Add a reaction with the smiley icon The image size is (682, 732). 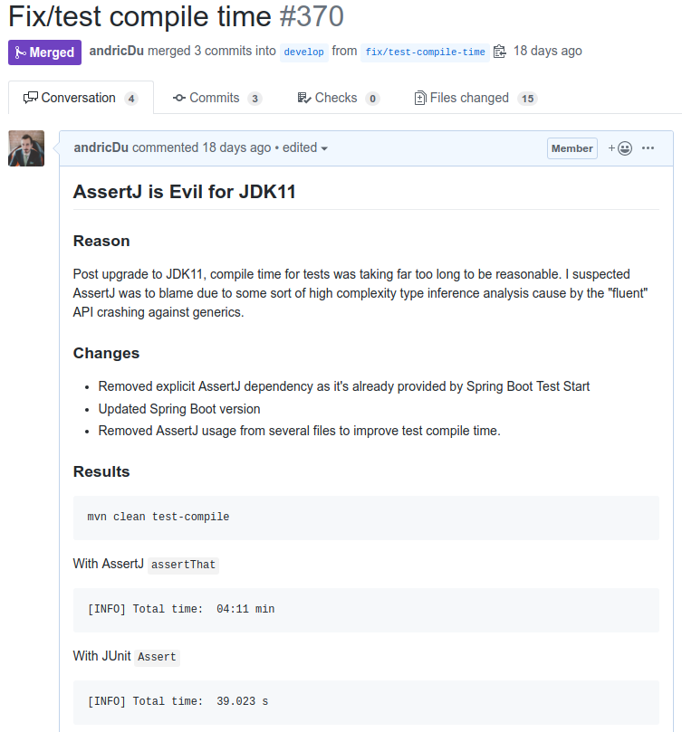click(620, 148)
